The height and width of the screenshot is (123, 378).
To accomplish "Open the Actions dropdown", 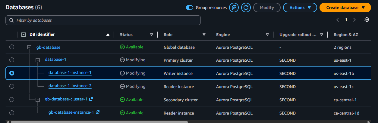I will coord(300,8).
